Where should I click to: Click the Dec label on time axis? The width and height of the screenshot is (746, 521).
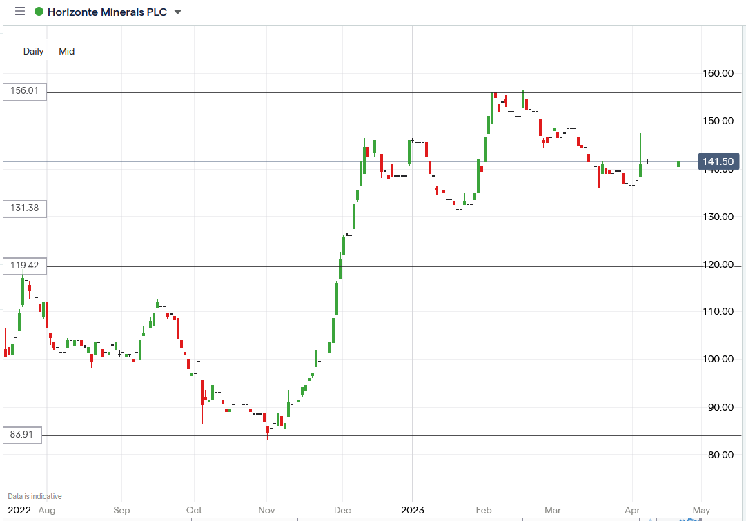[342, 511]
